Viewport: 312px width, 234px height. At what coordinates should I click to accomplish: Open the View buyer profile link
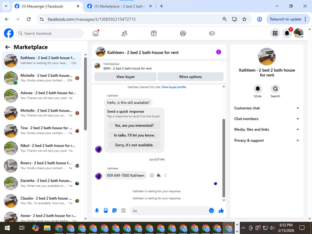click(x=174, y=87)
